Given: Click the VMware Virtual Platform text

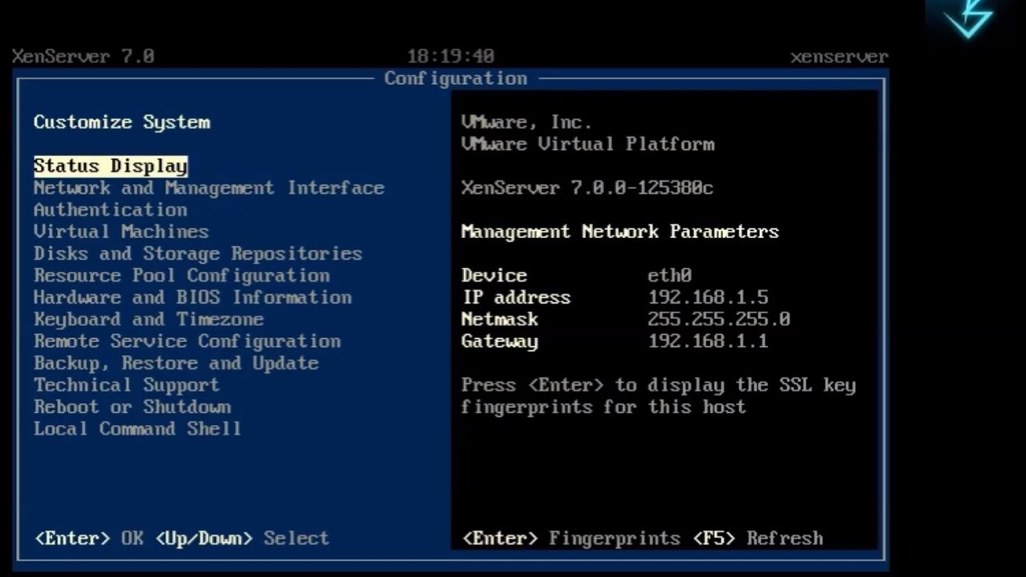Looking at the screenshot, I should point(588,144).
